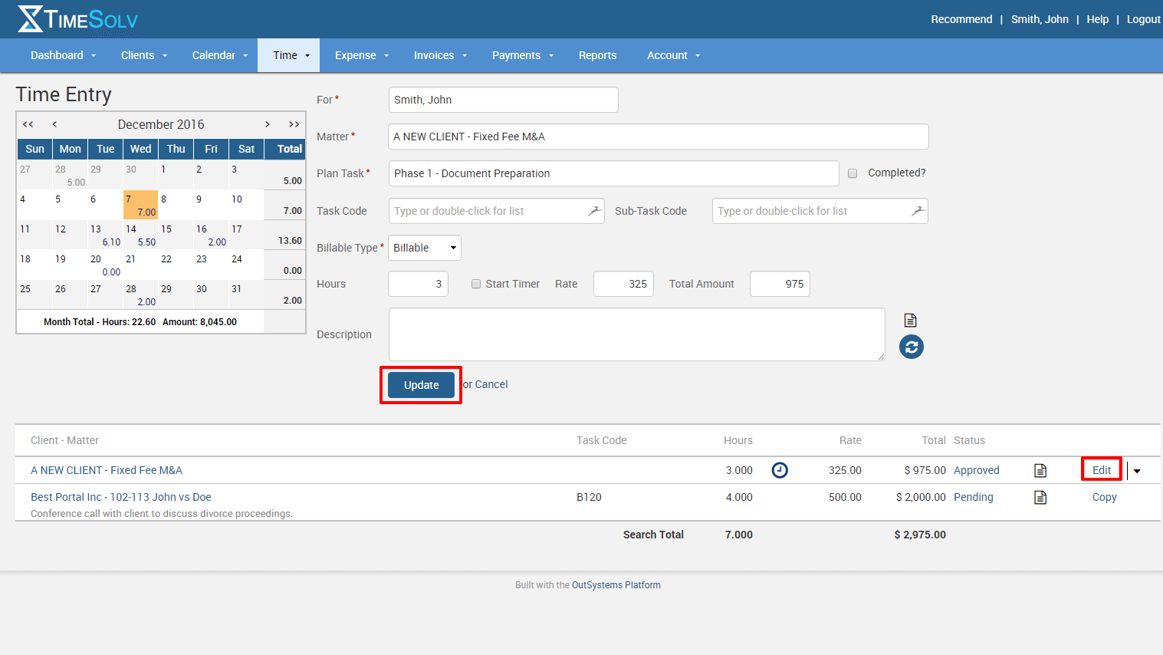Viewport: 1163px width, 655px height.
Task: Click the clock timer icon in first row
Action: [780, 470]
